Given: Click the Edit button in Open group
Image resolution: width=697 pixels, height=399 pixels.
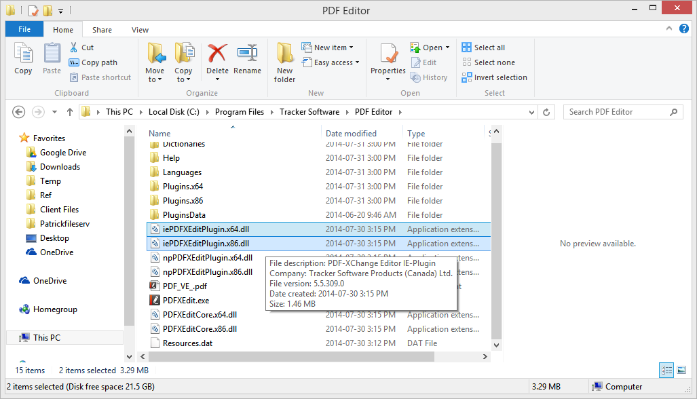Looking at the screenshot, I should (x=423, y=62).
